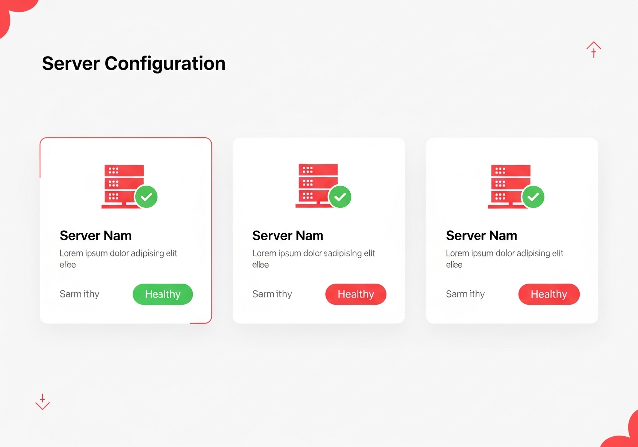
Task: Click the red downward arrow icon at bottom left
Action: coord(42,402)
